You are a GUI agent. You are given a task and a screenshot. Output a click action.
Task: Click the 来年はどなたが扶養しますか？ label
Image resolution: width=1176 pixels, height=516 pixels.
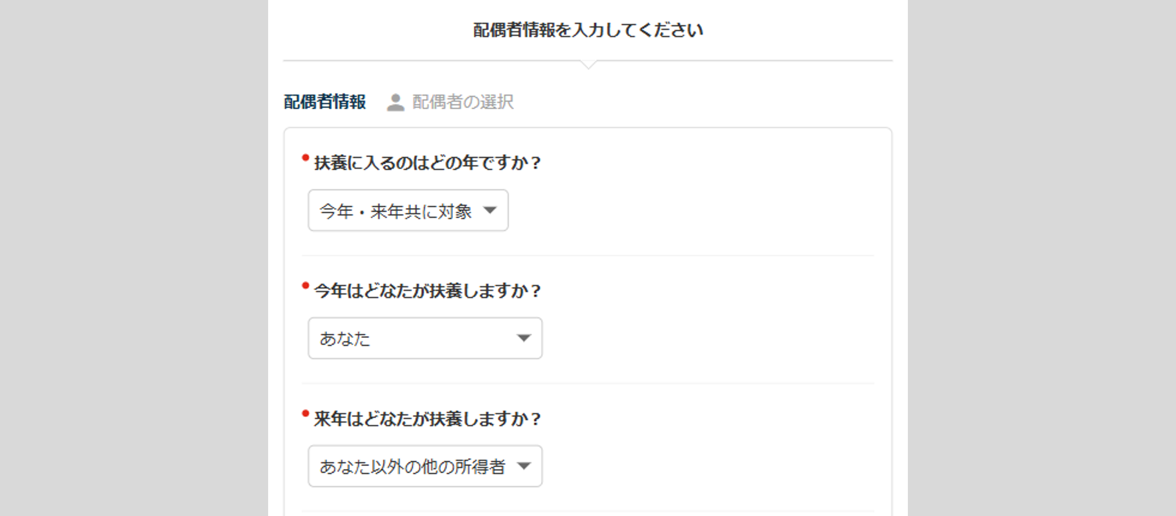click(x=427, y=419)
